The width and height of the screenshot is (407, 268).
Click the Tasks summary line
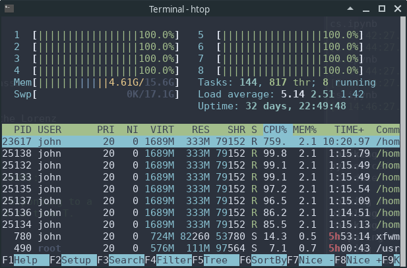287,82
